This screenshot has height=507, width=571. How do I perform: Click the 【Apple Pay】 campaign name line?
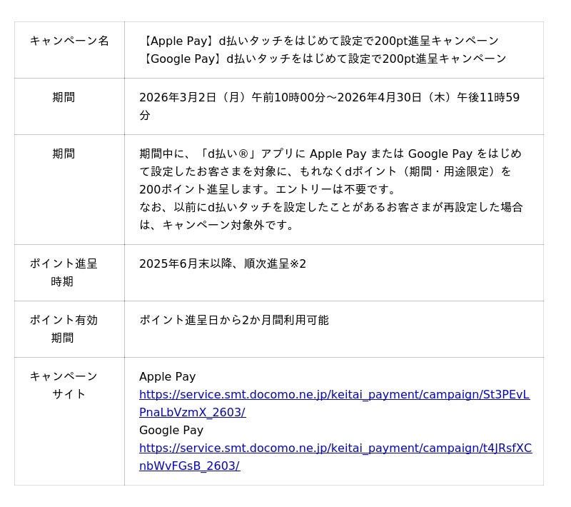pos(319,41)
